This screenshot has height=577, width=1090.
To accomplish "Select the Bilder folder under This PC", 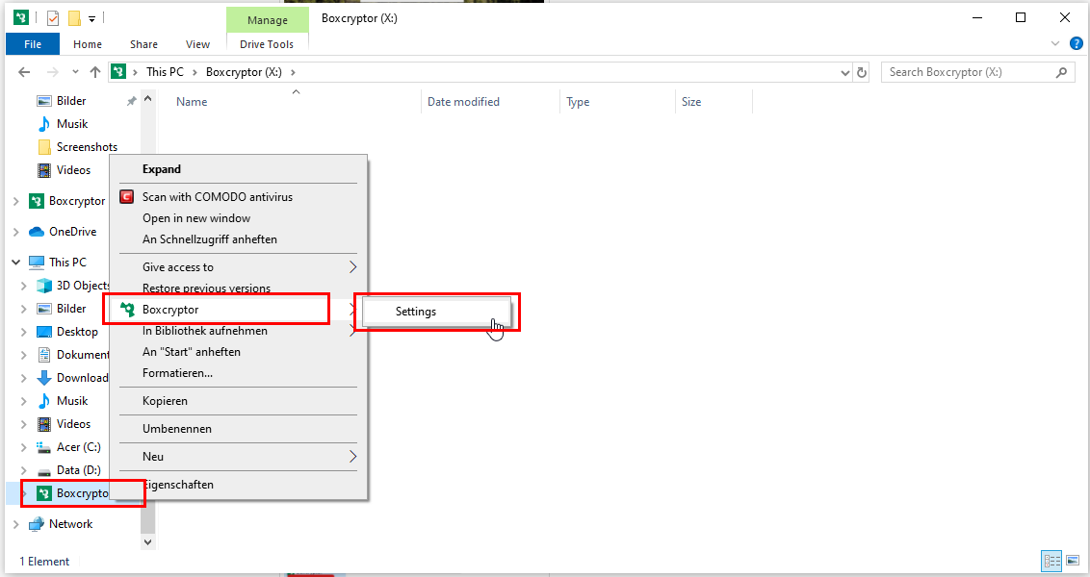I will coord(71,309).
